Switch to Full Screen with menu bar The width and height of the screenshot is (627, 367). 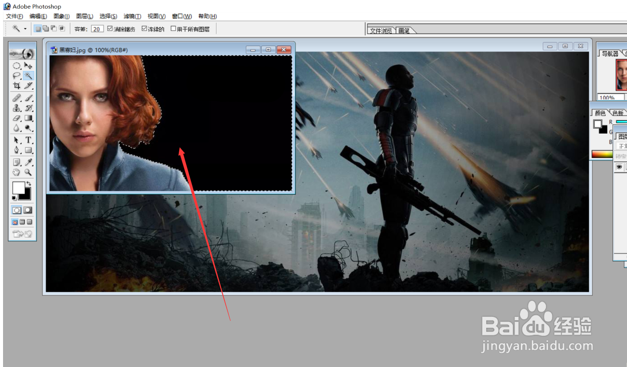[x=22, y=222]
